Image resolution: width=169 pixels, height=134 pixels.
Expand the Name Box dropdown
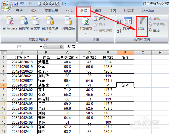[x=41, y=47]
